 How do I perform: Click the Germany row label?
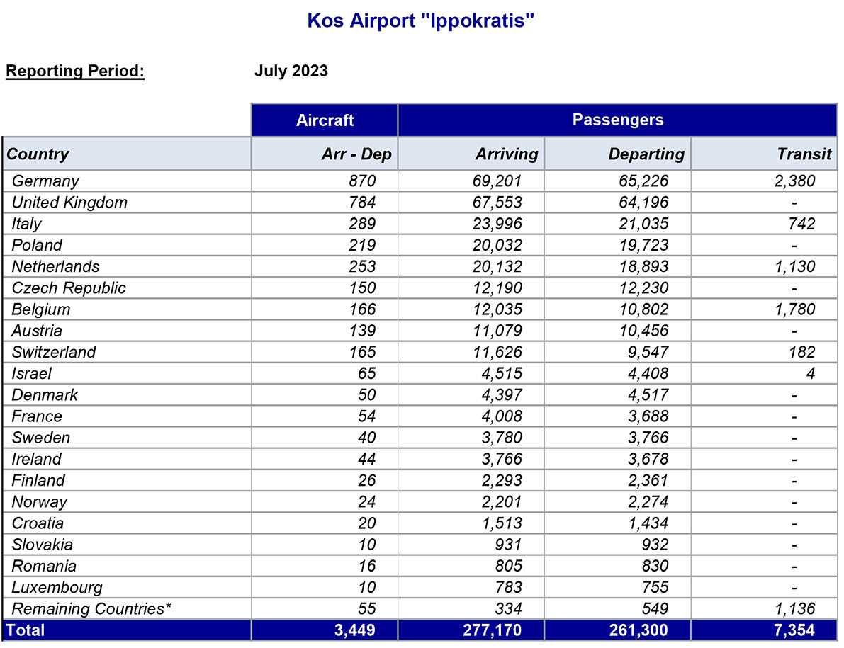[45, 181]
